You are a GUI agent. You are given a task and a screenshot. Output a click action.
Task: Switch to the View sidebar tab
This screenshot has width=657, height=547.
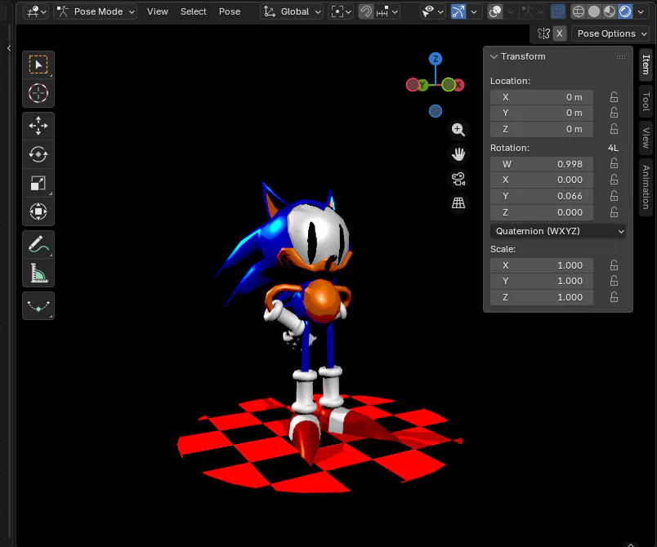(x=646, y=138)
